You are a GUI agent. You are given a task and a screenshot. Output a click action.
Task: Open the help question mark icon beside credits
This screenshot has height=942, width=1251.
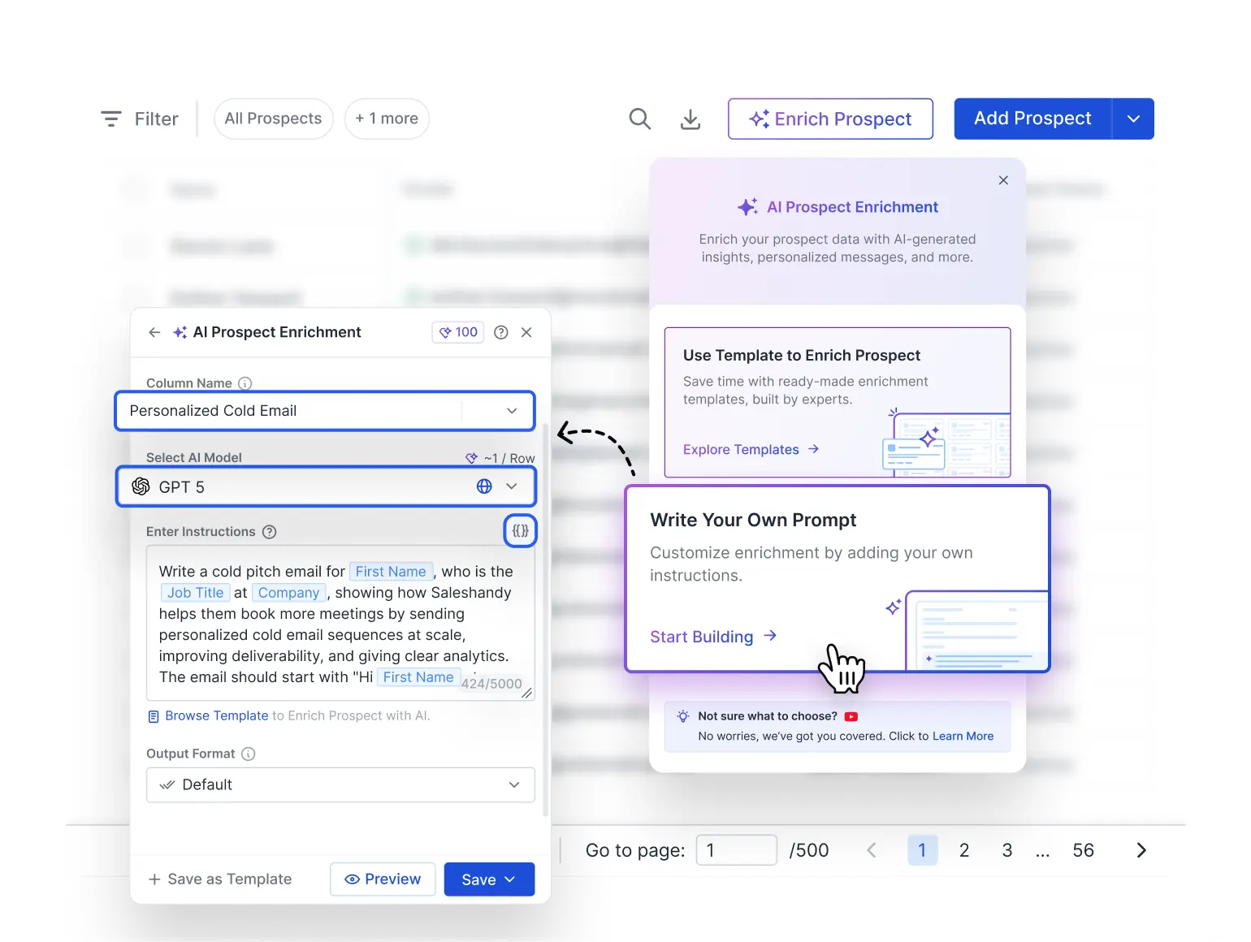(x=501, y=332)
